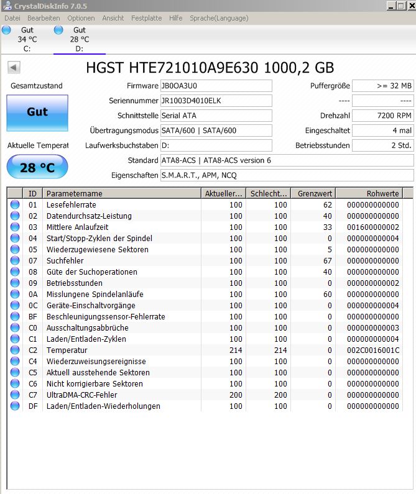
Task: Click the ID column header
Action: pos(32,193)
